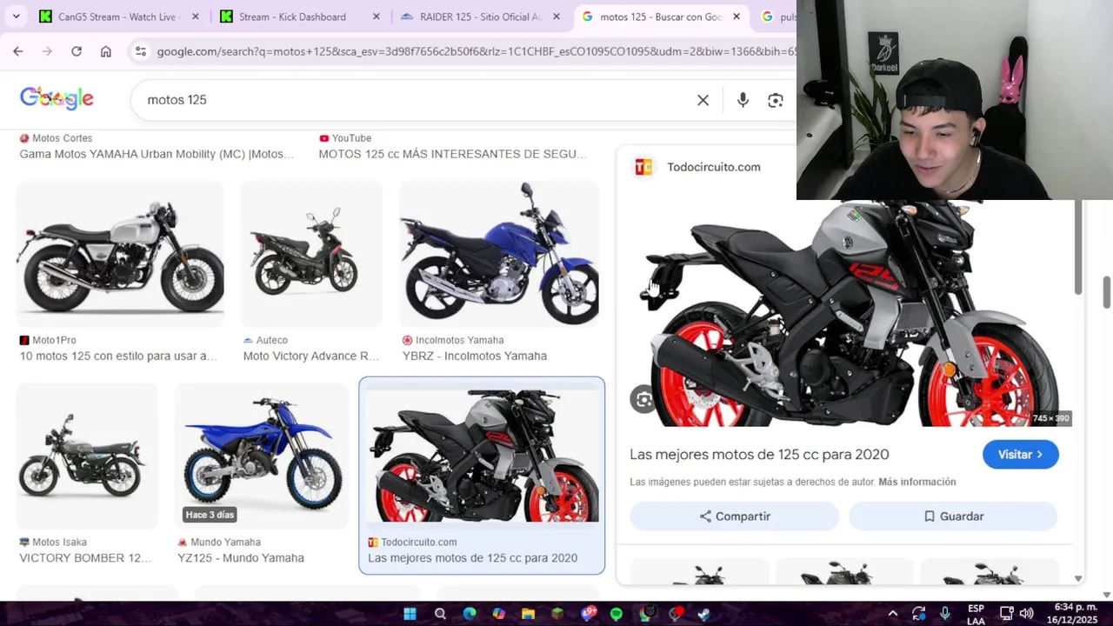Open the Windows Start menu

click(410, 614)
